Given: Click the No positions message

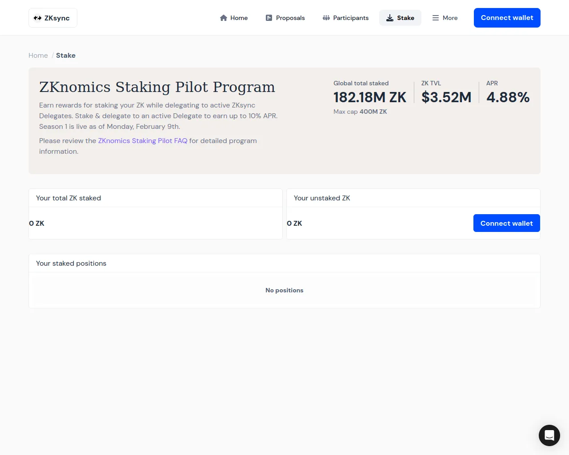Looking at the screenshot, I should pyautogui.click(x=284, y=290).
